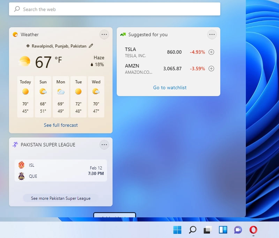View the full weather forecast
This screenshot has height=238, width=279.
click(x=61, y=125)
